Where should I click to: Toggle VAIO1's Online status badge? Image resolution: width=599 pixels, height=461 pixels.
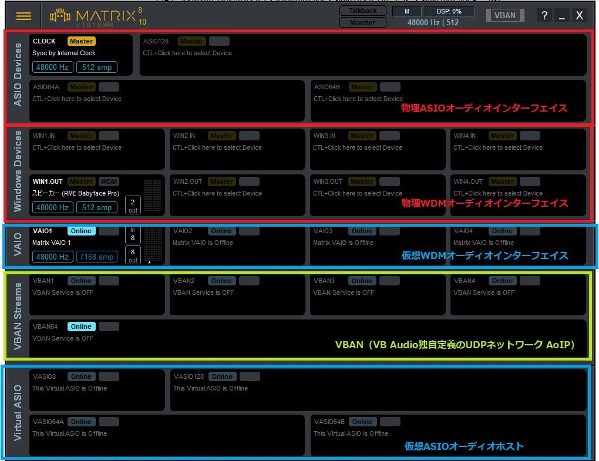(x=81, y=231)
